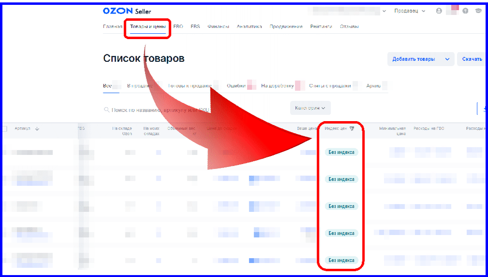This screenshot has width=488, height=277.
Task: Switch to Готовы к продаже tab
Action: (190, 86)
